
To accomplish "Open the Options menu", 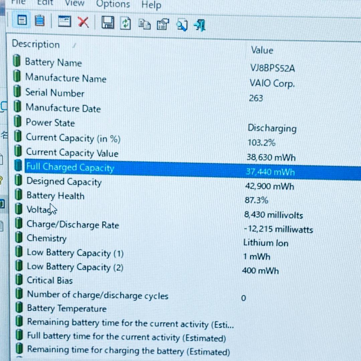I will (x=113, y=4).
